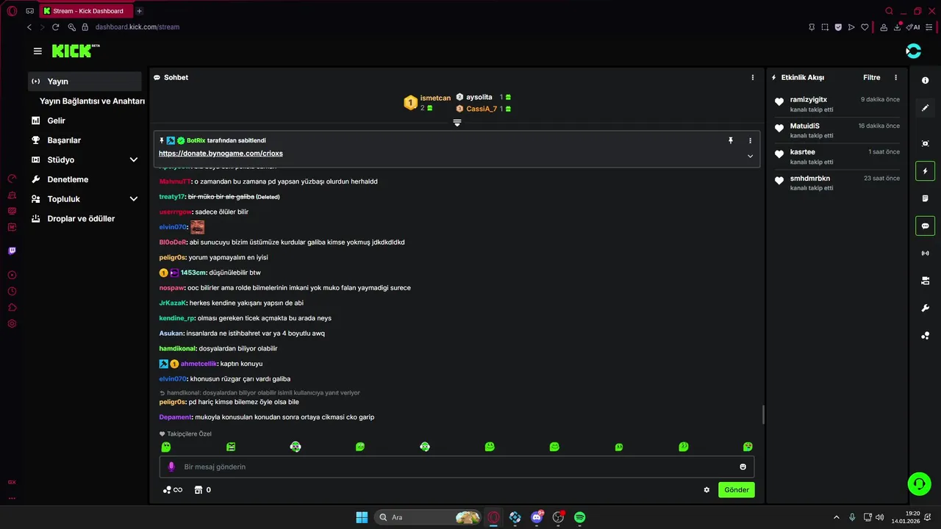This screenshot has height=529, width=941.
Task: Open the Twitch icon in Opera sidebar
Action: 12,251
